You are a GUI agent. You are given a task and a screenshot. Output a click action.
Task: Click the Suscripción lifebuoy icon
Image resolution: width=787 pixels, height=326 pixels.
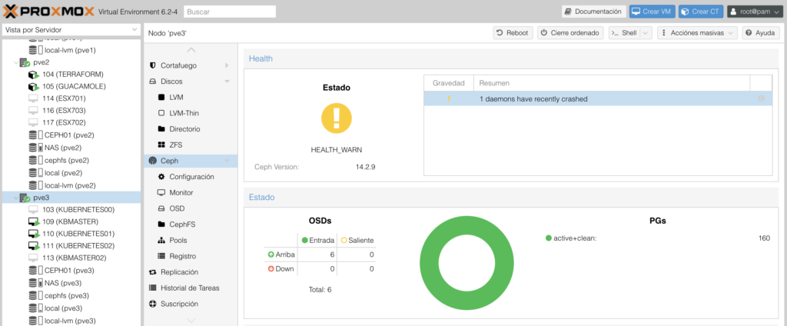click(x=153, y=304)
